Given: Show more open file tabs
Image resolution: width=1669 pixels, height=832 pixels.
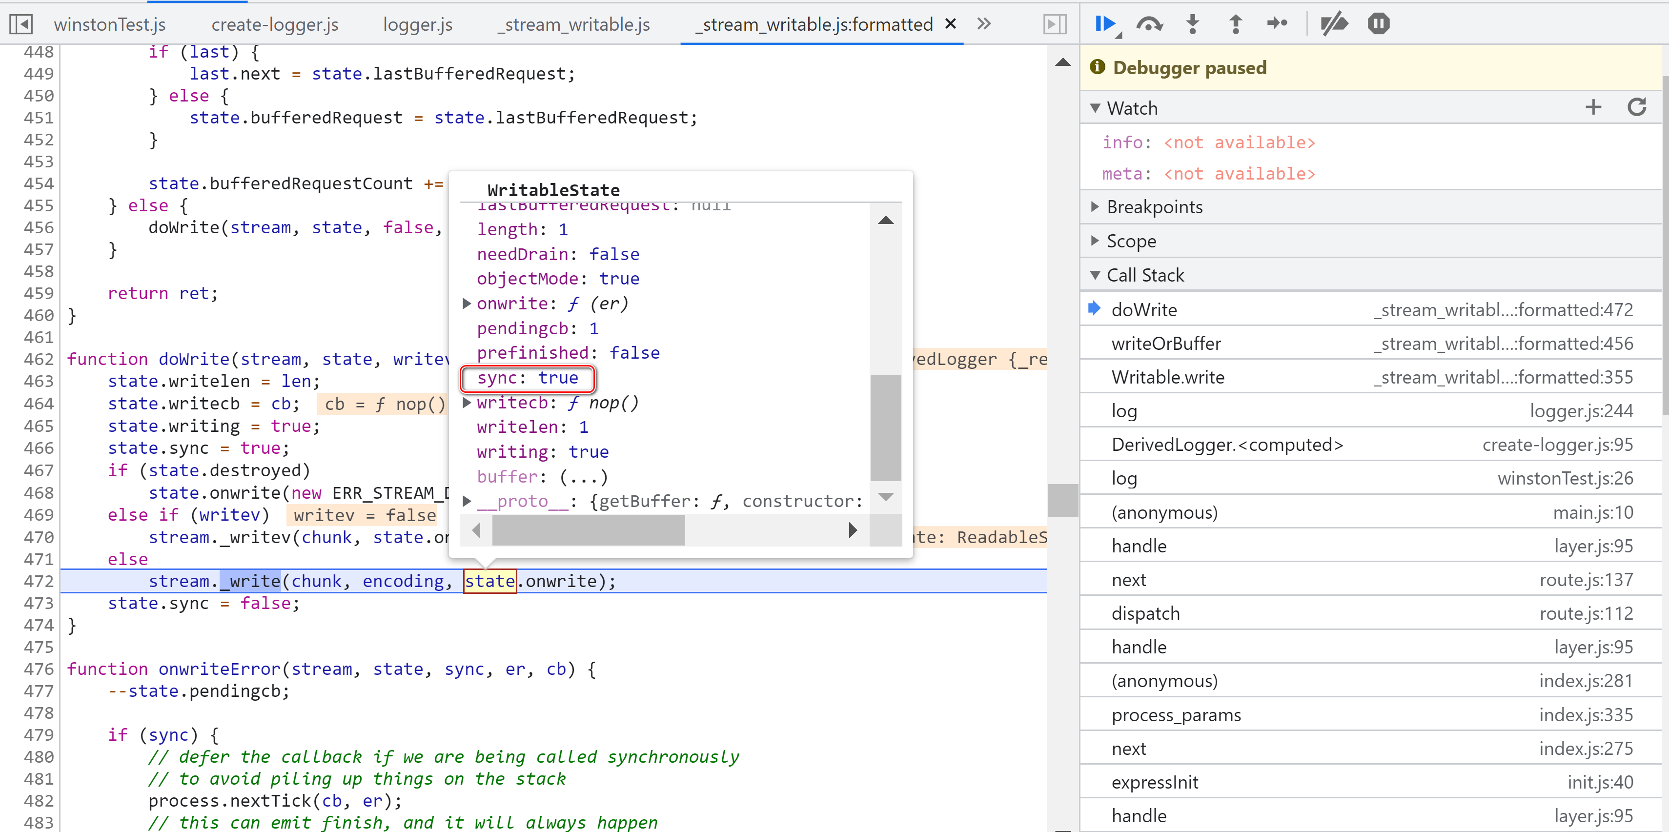Looking at the screenshot, I should 984,24.
